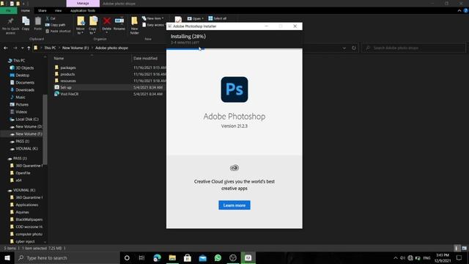
Task: Open the Recent locations dropdown arrow
Action: point(22,48)
